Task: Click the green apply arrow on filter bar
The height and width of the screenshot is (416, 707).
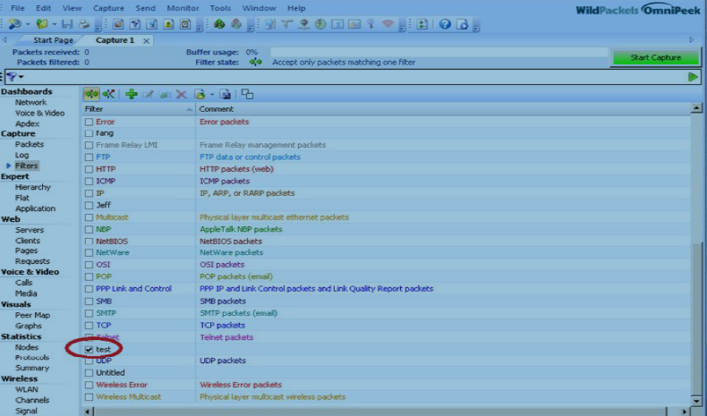Action: [x=693, y=77]
